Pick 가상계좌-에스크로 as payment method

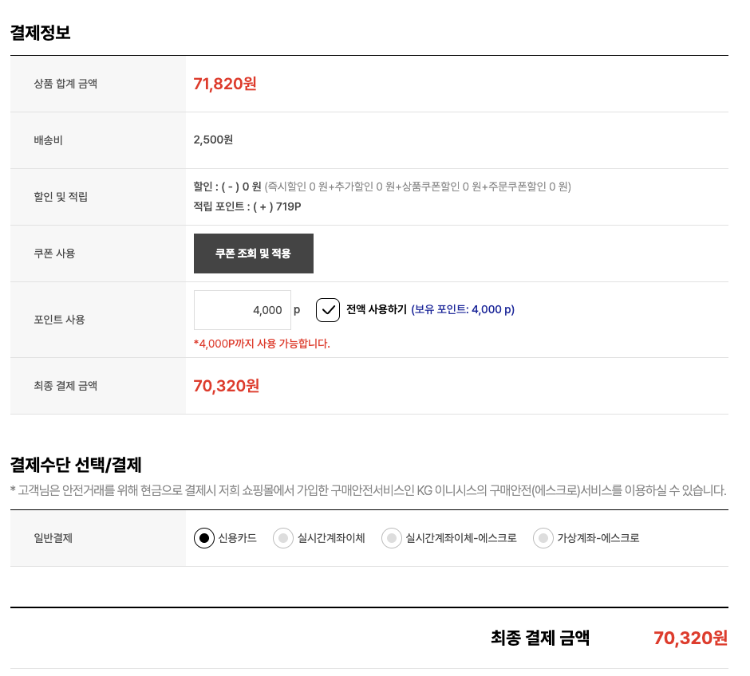pyautogui.click(x=543, y=538)
